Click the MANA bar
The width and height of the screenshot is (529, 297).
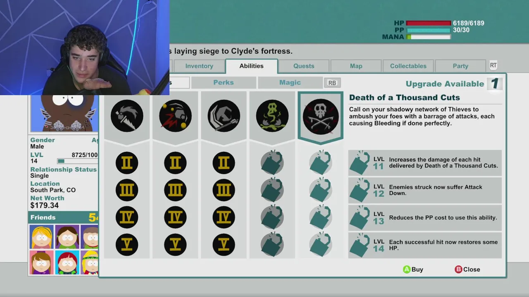pyautogui.click(x=428, y=37)
